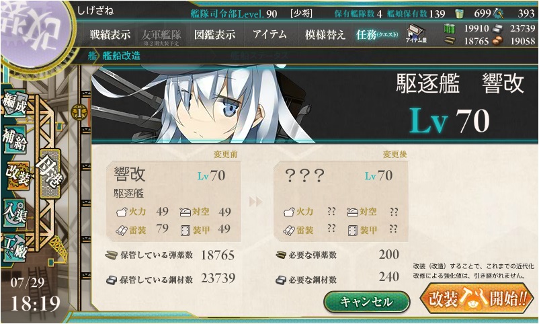Open the 図鑑表示 encyclopedia menu

point(215,34)
